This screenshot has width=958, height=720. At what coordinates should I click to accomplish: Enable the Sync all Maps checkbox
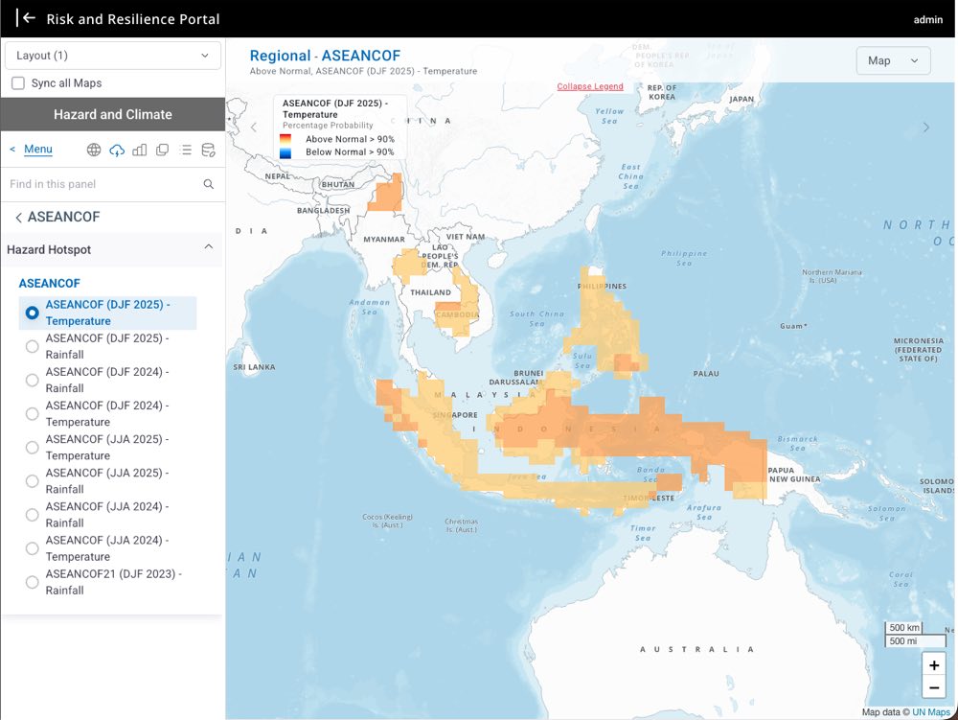tap(18, 83)
